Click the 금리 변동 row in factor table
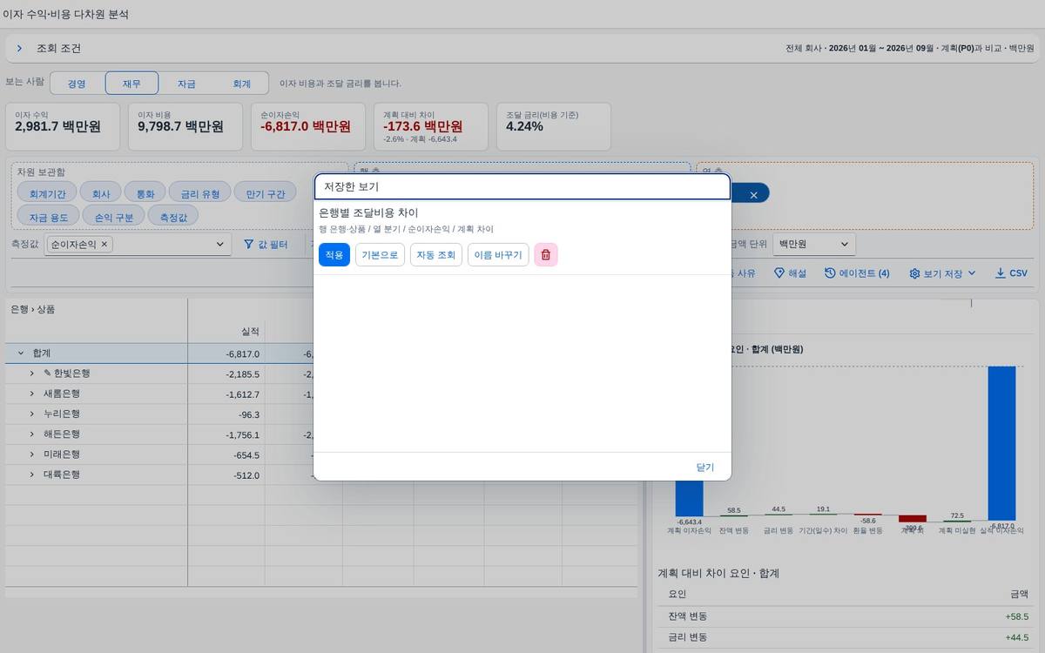The height and width of the screenshot is (653, 1045). click(845, 637)
